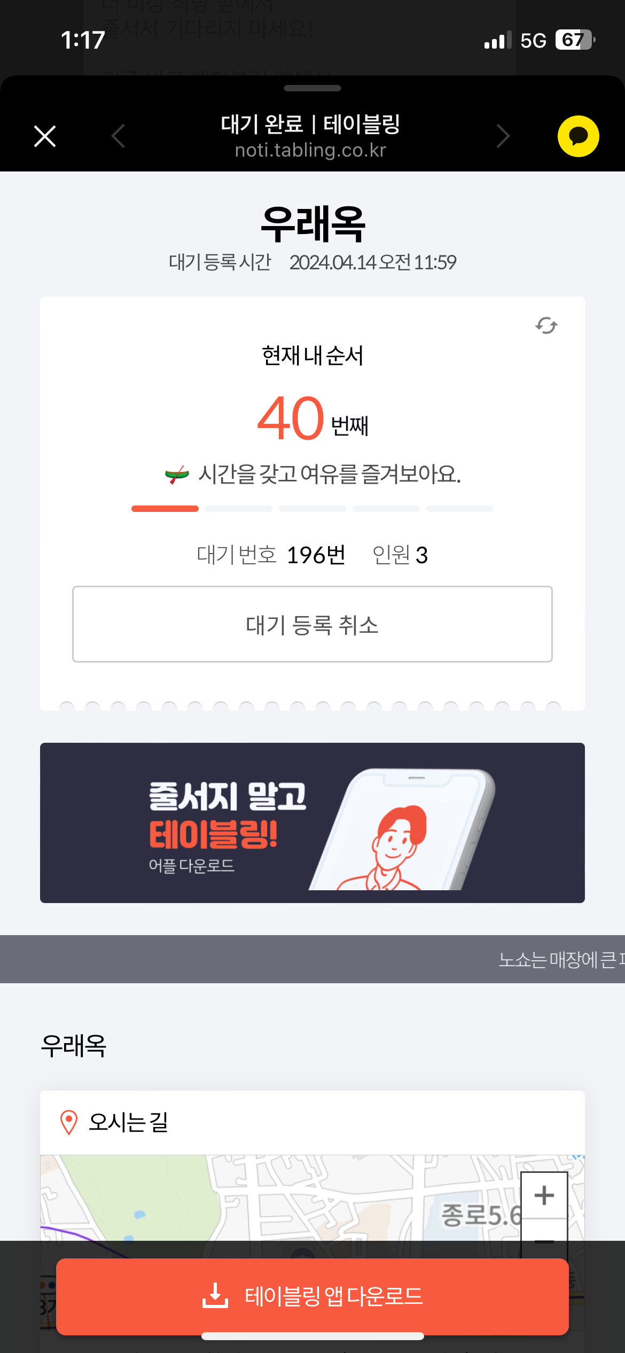Tap the red location pin icon beside 오시는 길
The image size is (625, 1353).
[x=69, y=1122]
